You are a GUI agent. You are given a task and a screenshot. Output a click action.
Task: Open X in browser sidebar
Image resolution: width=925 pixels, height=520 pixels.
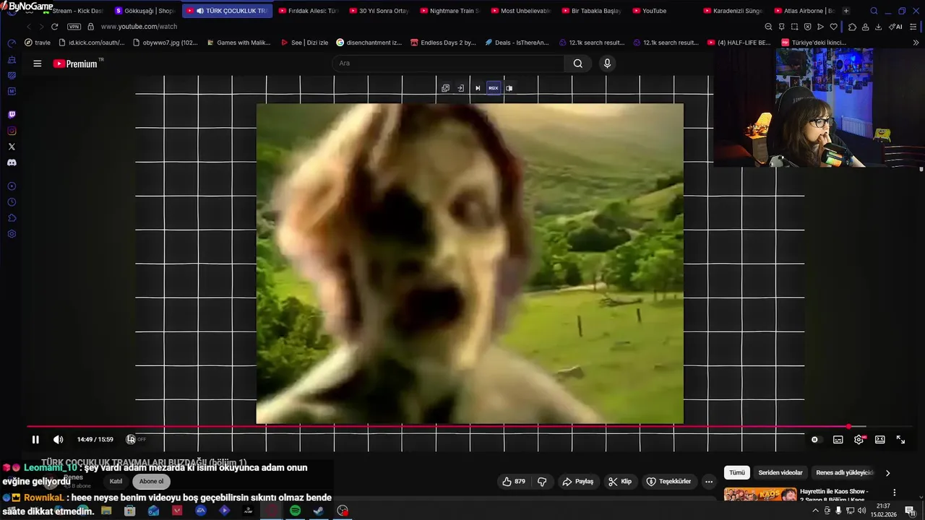pos(12,147)
